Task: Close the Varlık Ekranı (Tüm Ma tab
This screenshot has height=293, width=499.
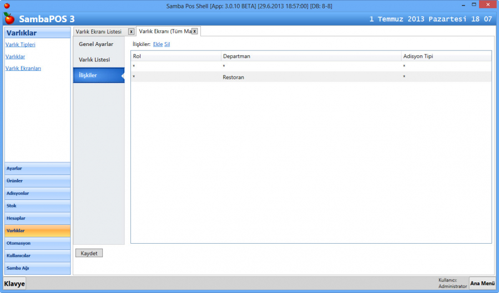Action: (195, 32)
